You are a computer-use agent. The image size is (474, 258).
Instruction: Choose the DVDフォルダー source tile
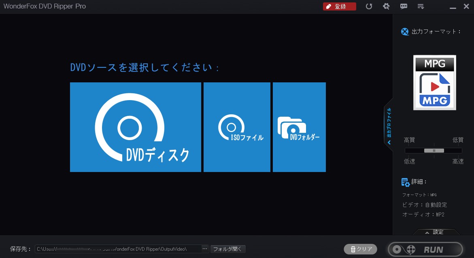coord(299,127)
